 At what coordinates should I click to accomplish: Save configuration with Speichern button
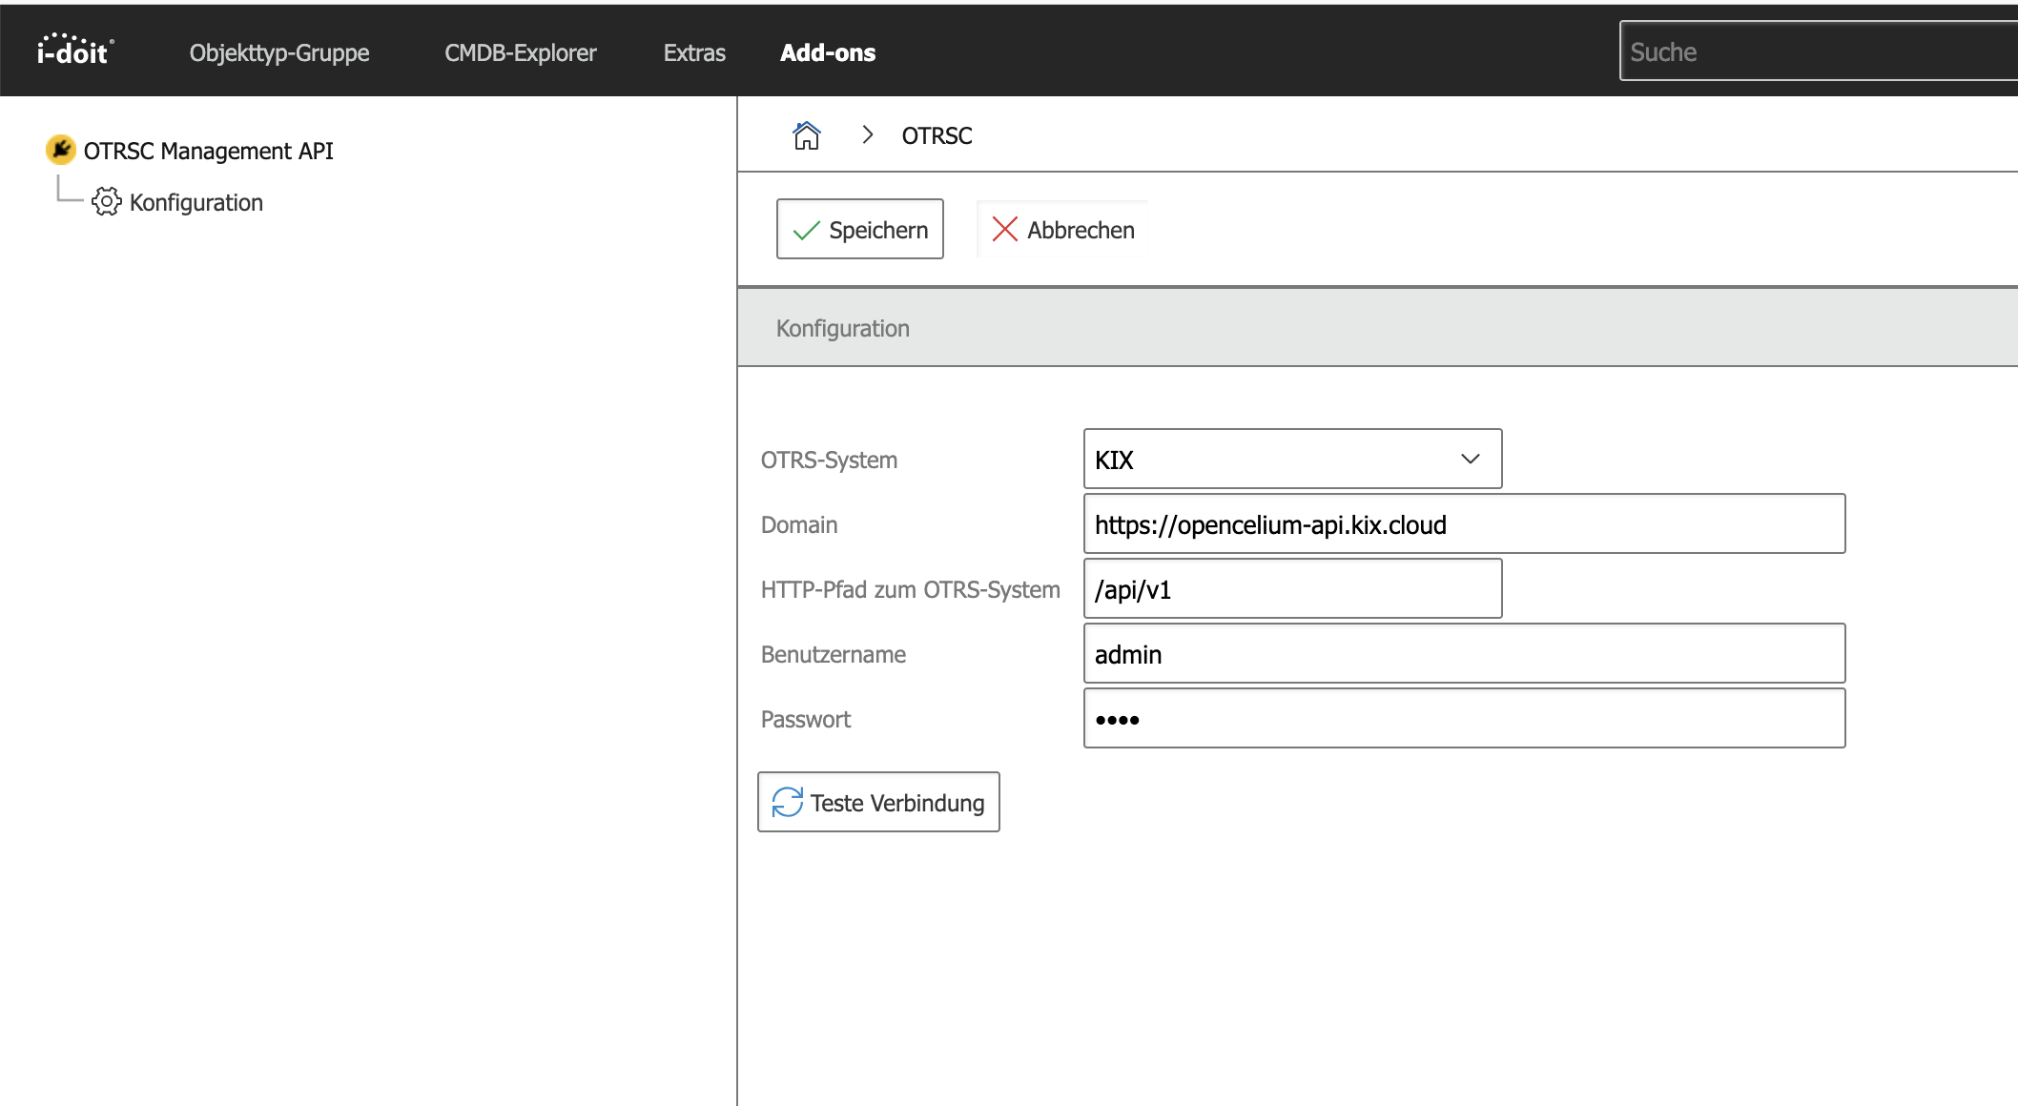point(860,229)
